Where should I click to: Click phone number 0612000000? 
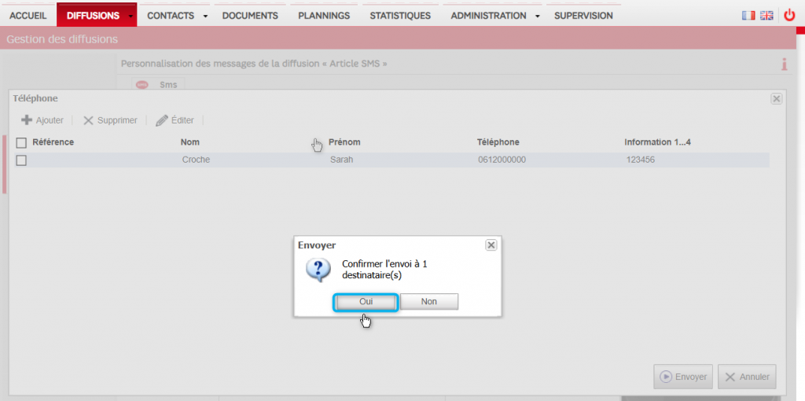point(502,160)
